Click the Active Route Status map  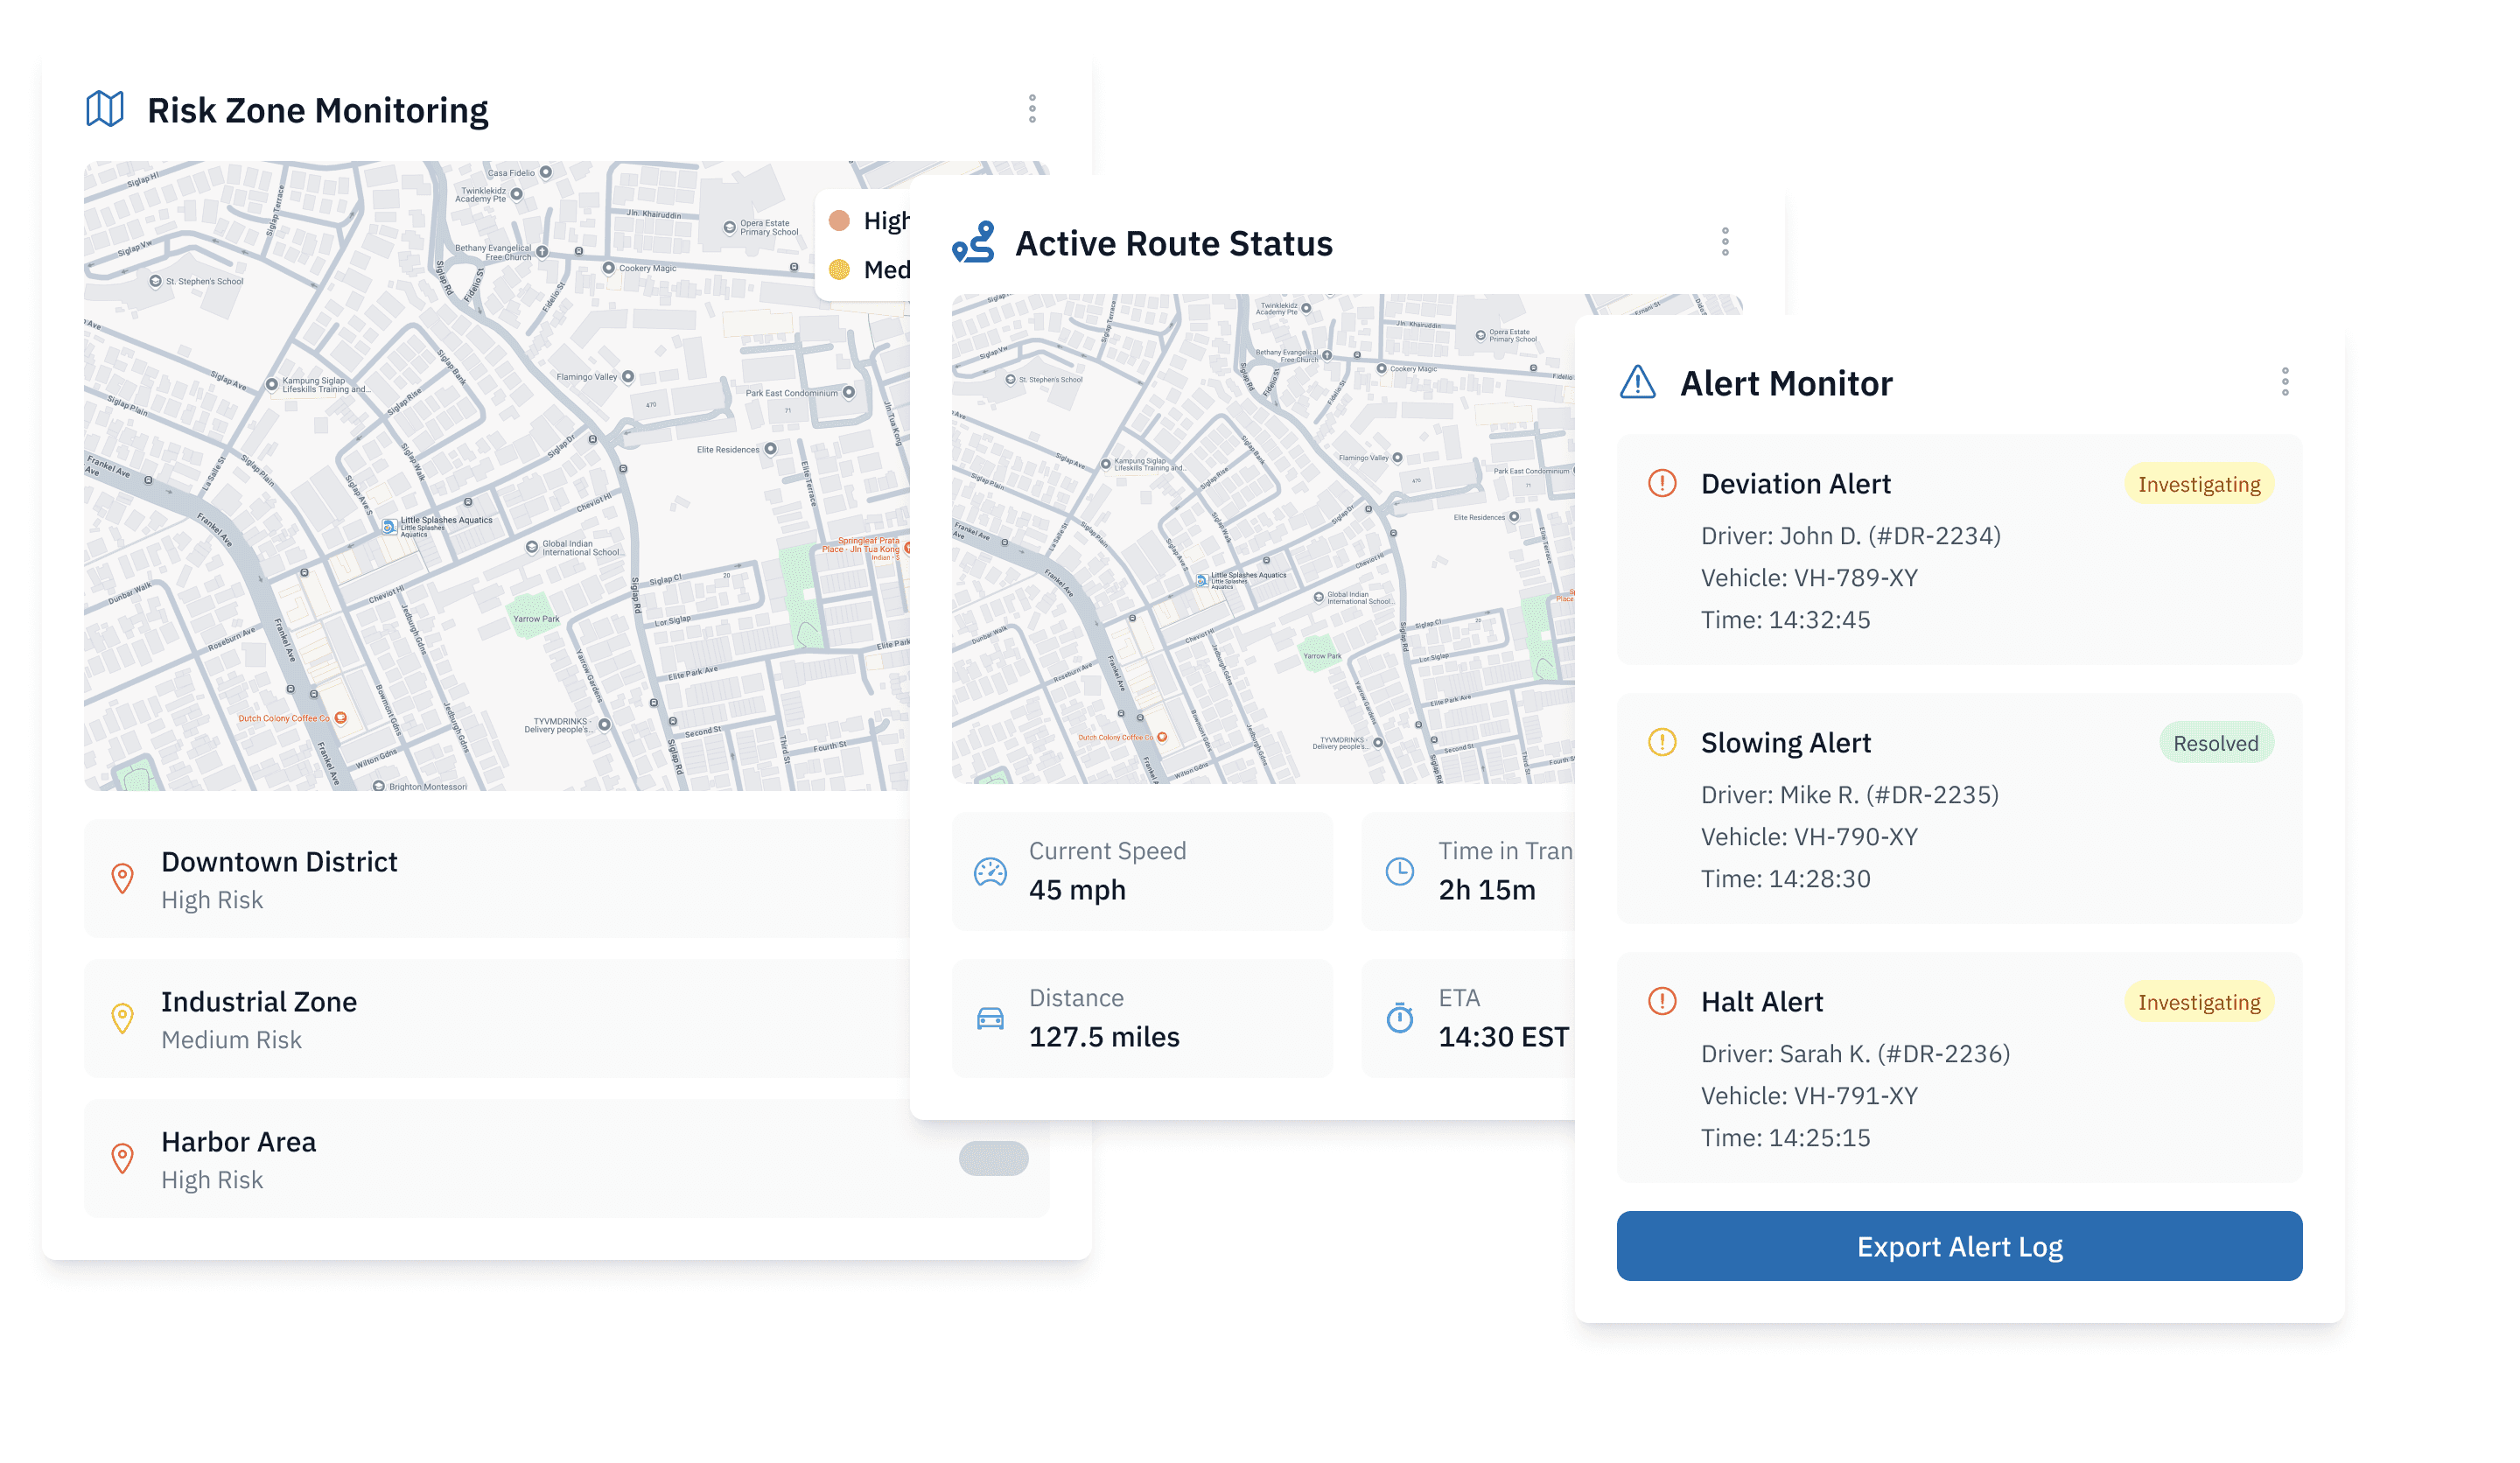click(1262, 539)
